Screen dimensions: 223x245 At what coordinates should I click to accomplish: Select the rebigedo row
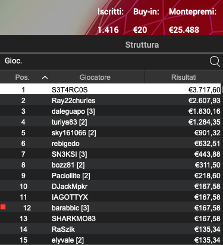(111, 143)
